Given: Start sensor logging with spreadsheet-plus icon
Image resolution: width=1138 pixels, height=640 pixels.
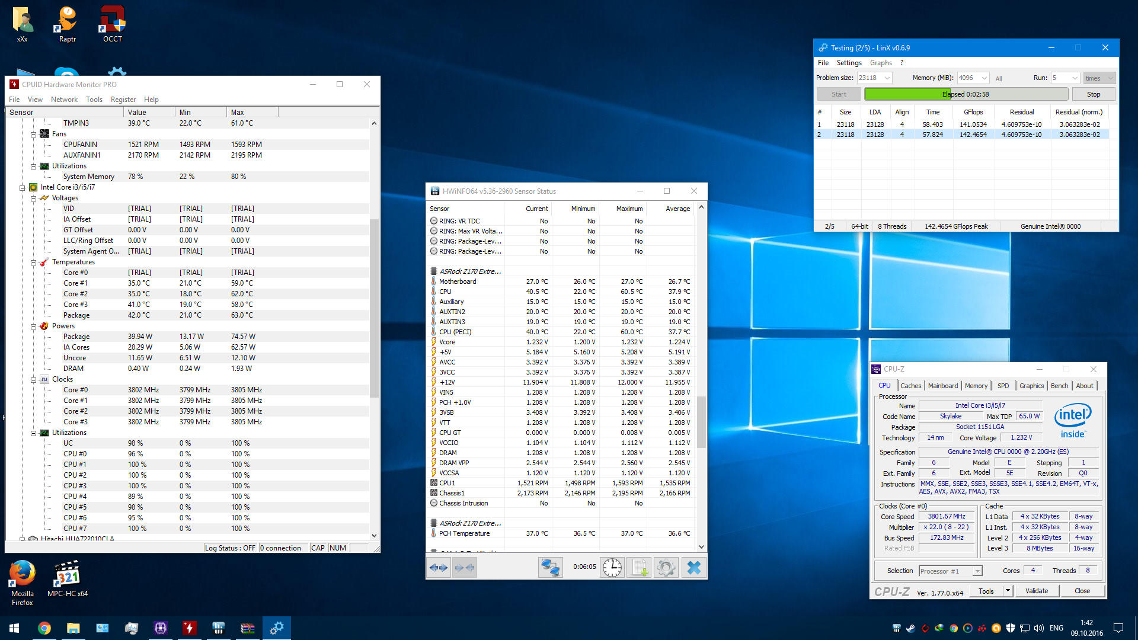Looking at the screenshot, I should (x=639, y=568).
